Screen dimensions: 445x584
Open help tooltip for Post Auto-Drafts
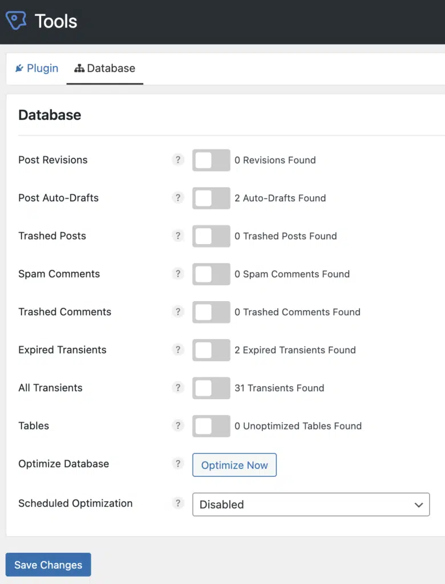(x=178, y=198)
